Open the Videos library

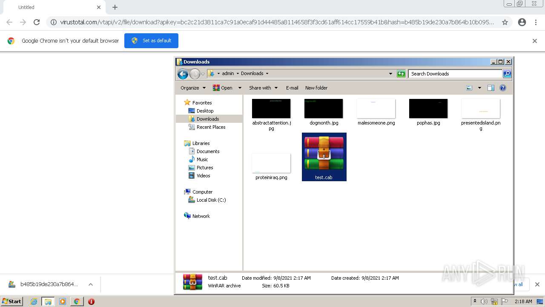[203, 176]
